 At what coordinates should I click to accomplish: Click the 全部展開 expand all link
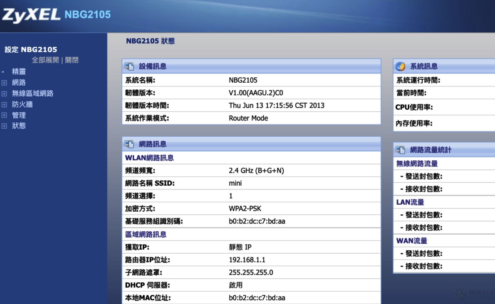pyautogui.click(x=45, y=60)
